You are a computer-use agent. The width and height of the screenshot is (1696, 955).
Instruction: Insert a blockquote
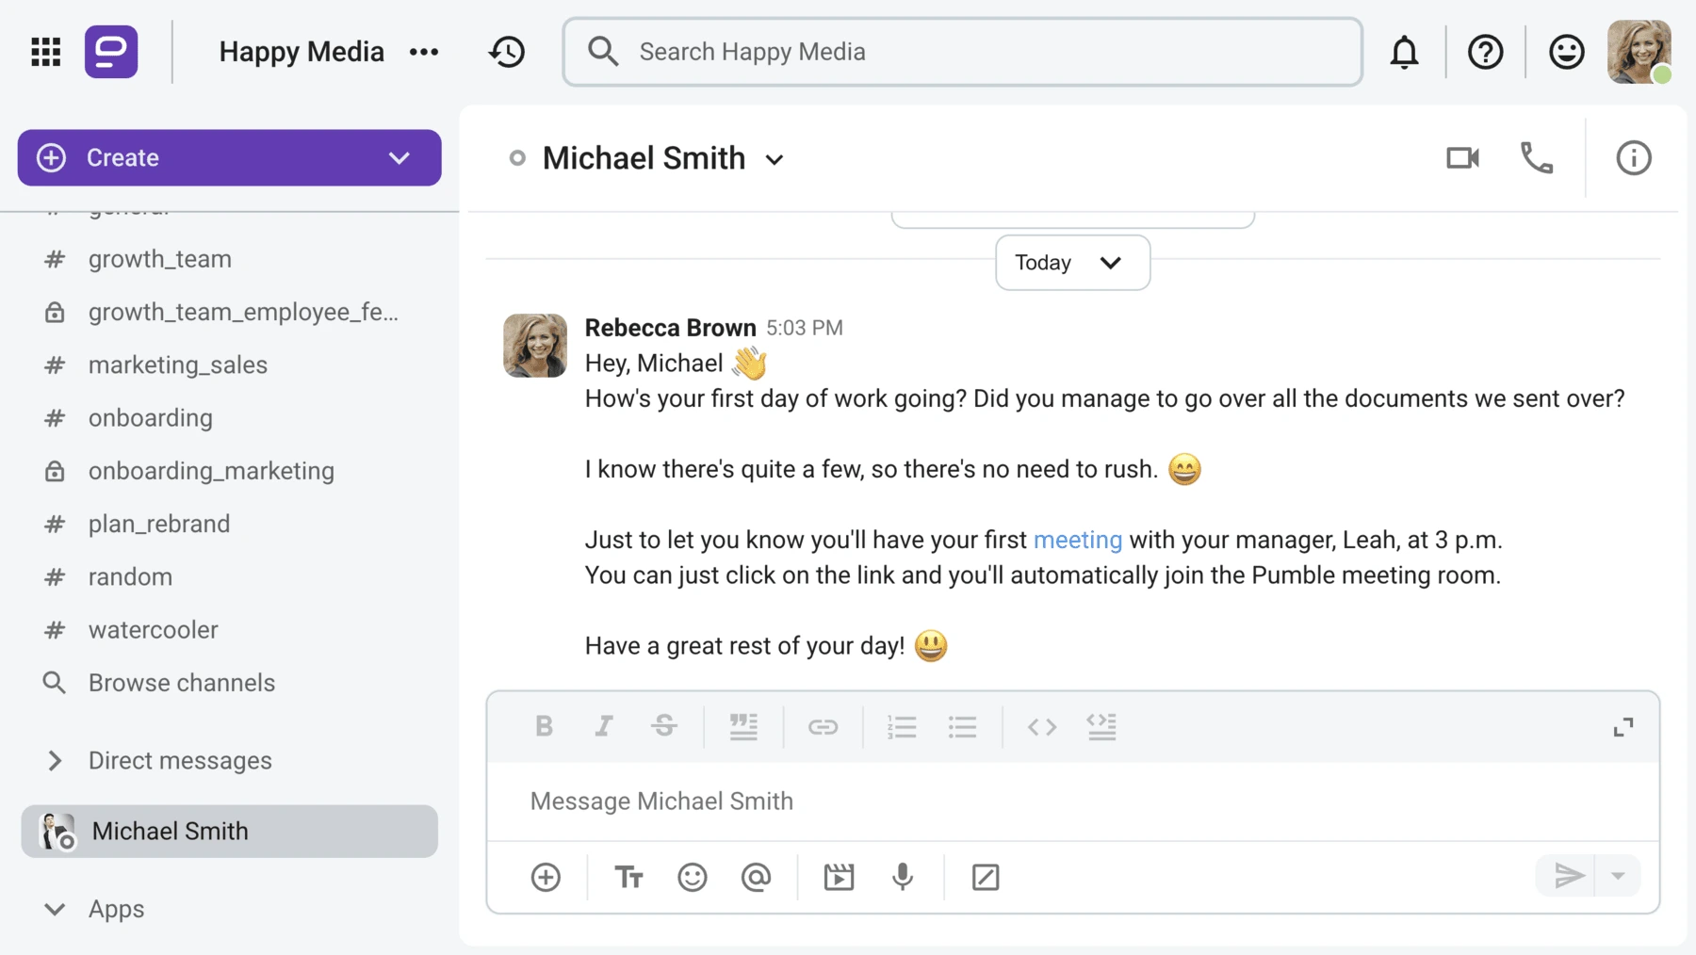[x=743, y=726]
